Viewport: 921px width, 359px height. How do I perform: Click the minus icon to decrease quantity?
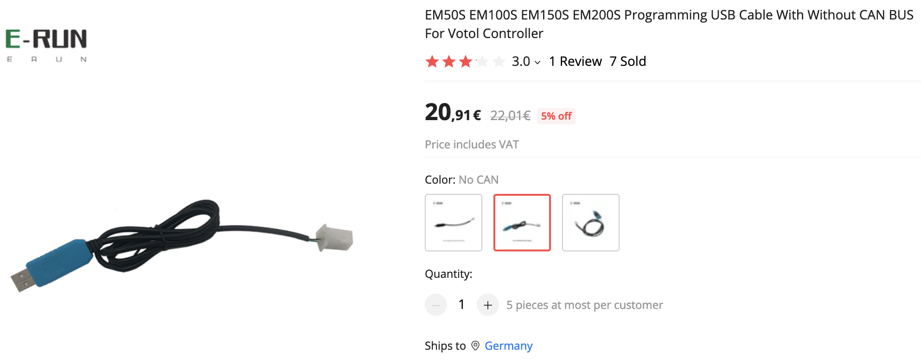point(436,305)
